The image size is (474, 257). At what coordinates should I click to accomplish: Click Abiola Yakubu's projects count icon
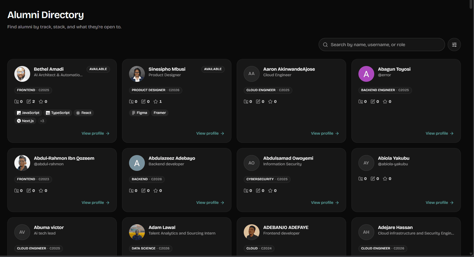(x=361, y=179)
